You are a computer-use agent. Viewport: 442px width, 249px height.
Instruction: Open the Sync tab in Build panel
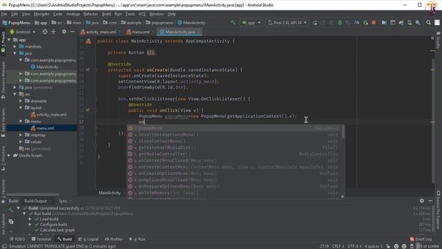[63, 201]
